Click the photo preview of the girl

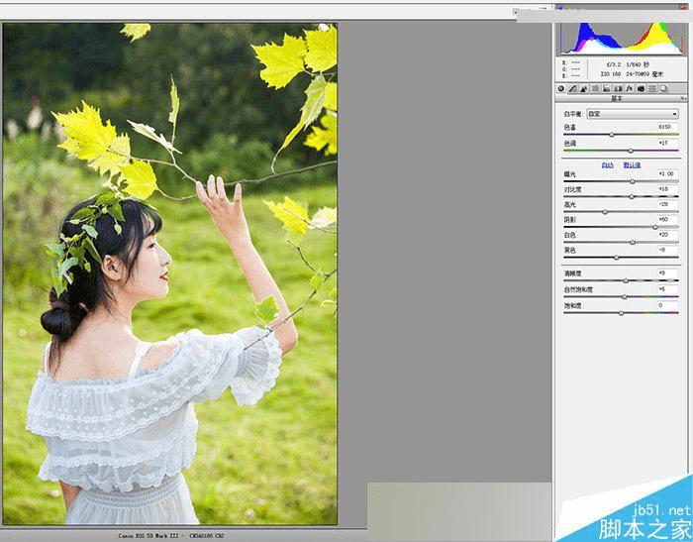click(169, 273)
